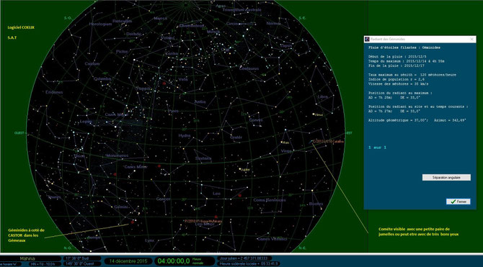This screenshot has width=483, height=267.
Task: Click the HN = TU time zone field
Action: (x=44, y=264)
